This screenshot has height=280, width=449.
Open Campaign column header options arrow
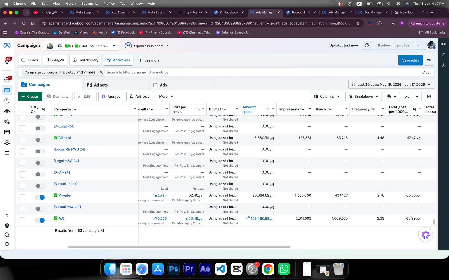click(x=135, y=109)
